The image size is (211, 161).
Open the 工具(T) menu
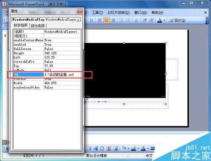(97, 13)
